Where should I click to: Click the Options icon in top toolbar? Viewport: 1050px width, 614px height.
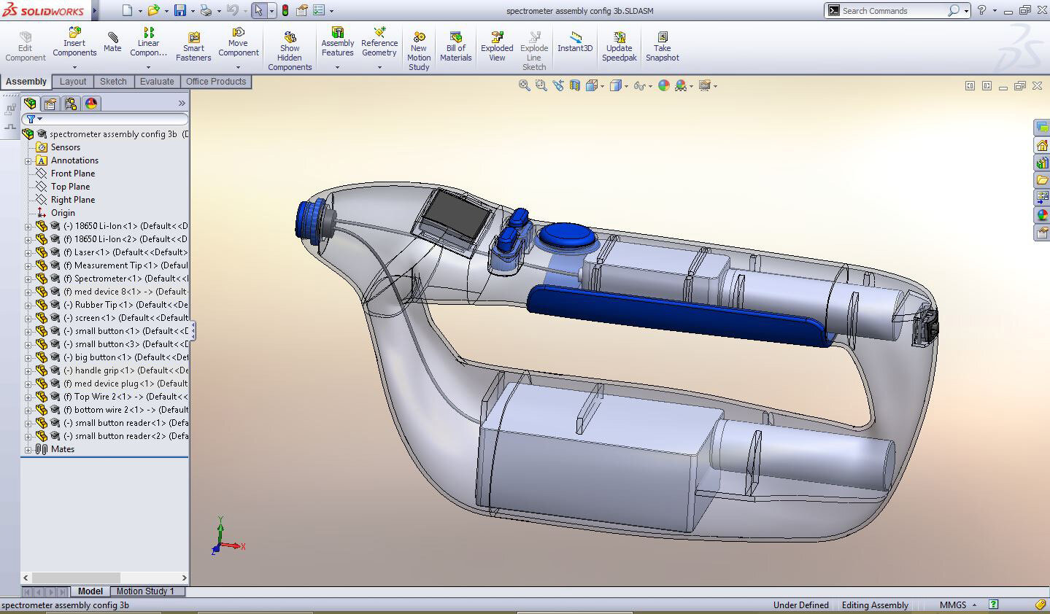tap(319, 10)
